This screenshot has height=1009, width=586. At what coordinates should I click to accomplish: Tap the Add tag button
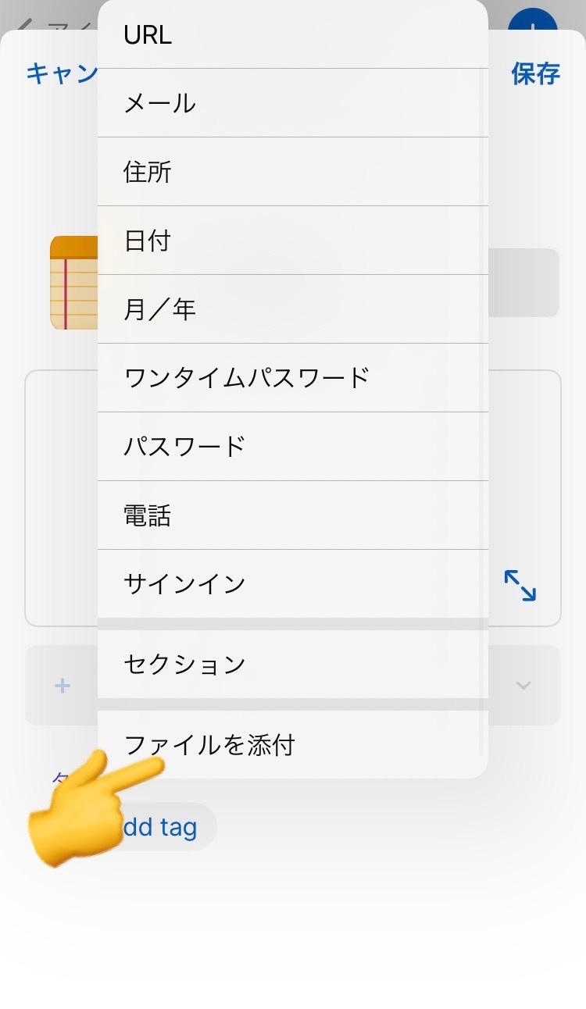(x=166, y=827)
